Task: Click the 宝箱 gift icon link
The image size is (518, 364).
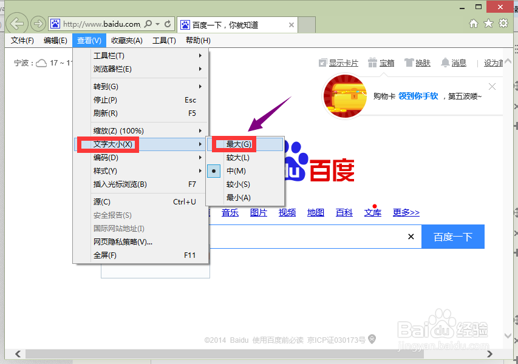Action: pos(381,62)
